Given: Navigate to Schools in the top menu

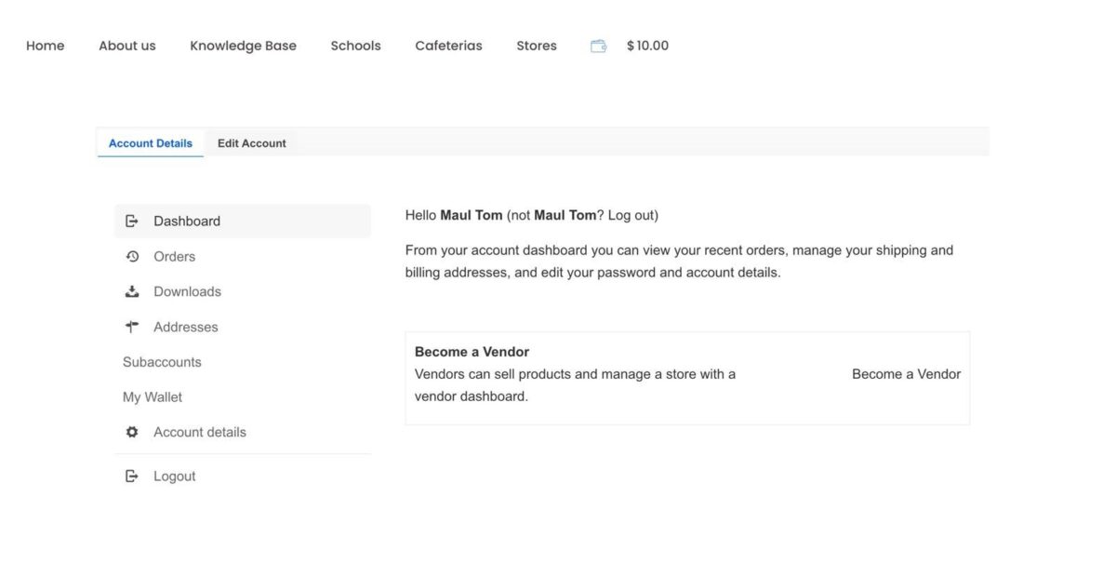Looking at the screenshot, I should tap(355, 46).
